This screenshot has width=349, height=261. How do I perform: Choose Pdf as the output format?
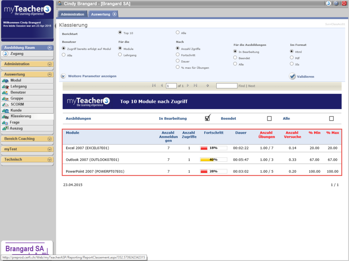coord(292,58)
